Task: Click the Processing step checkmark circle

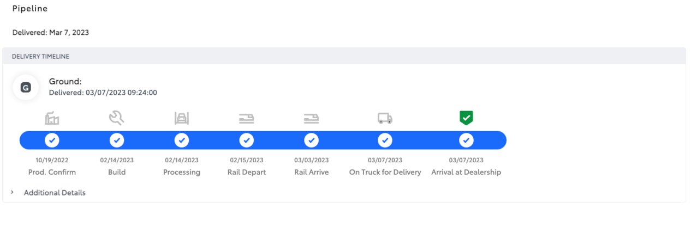Action: click(x=182, y=141)
